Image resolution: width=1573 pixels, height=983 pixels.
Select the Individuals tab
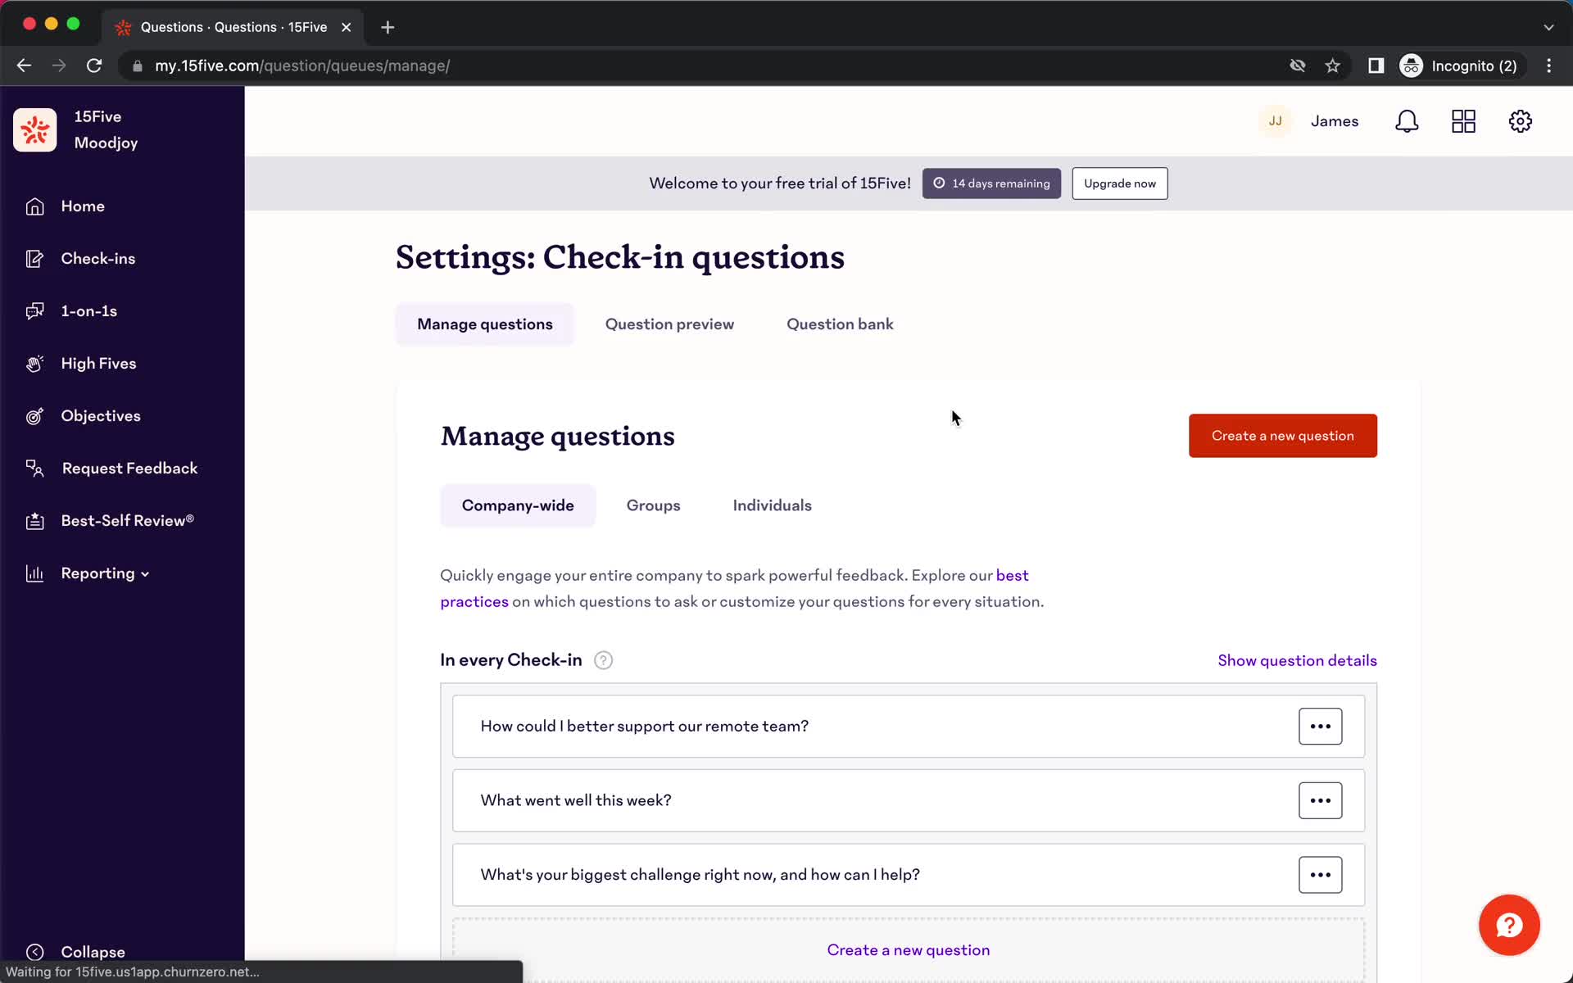(x=773, y=505)
